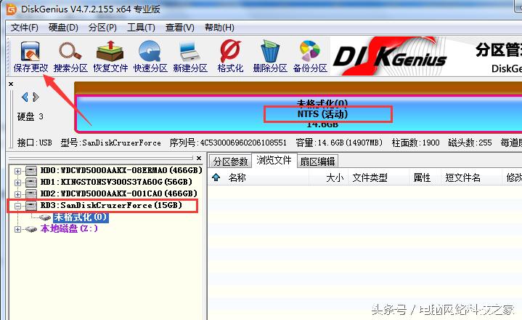
Task: Select RD3:SanDiskCruzerForce (15GB) in tree
Action: click(111, 205)
